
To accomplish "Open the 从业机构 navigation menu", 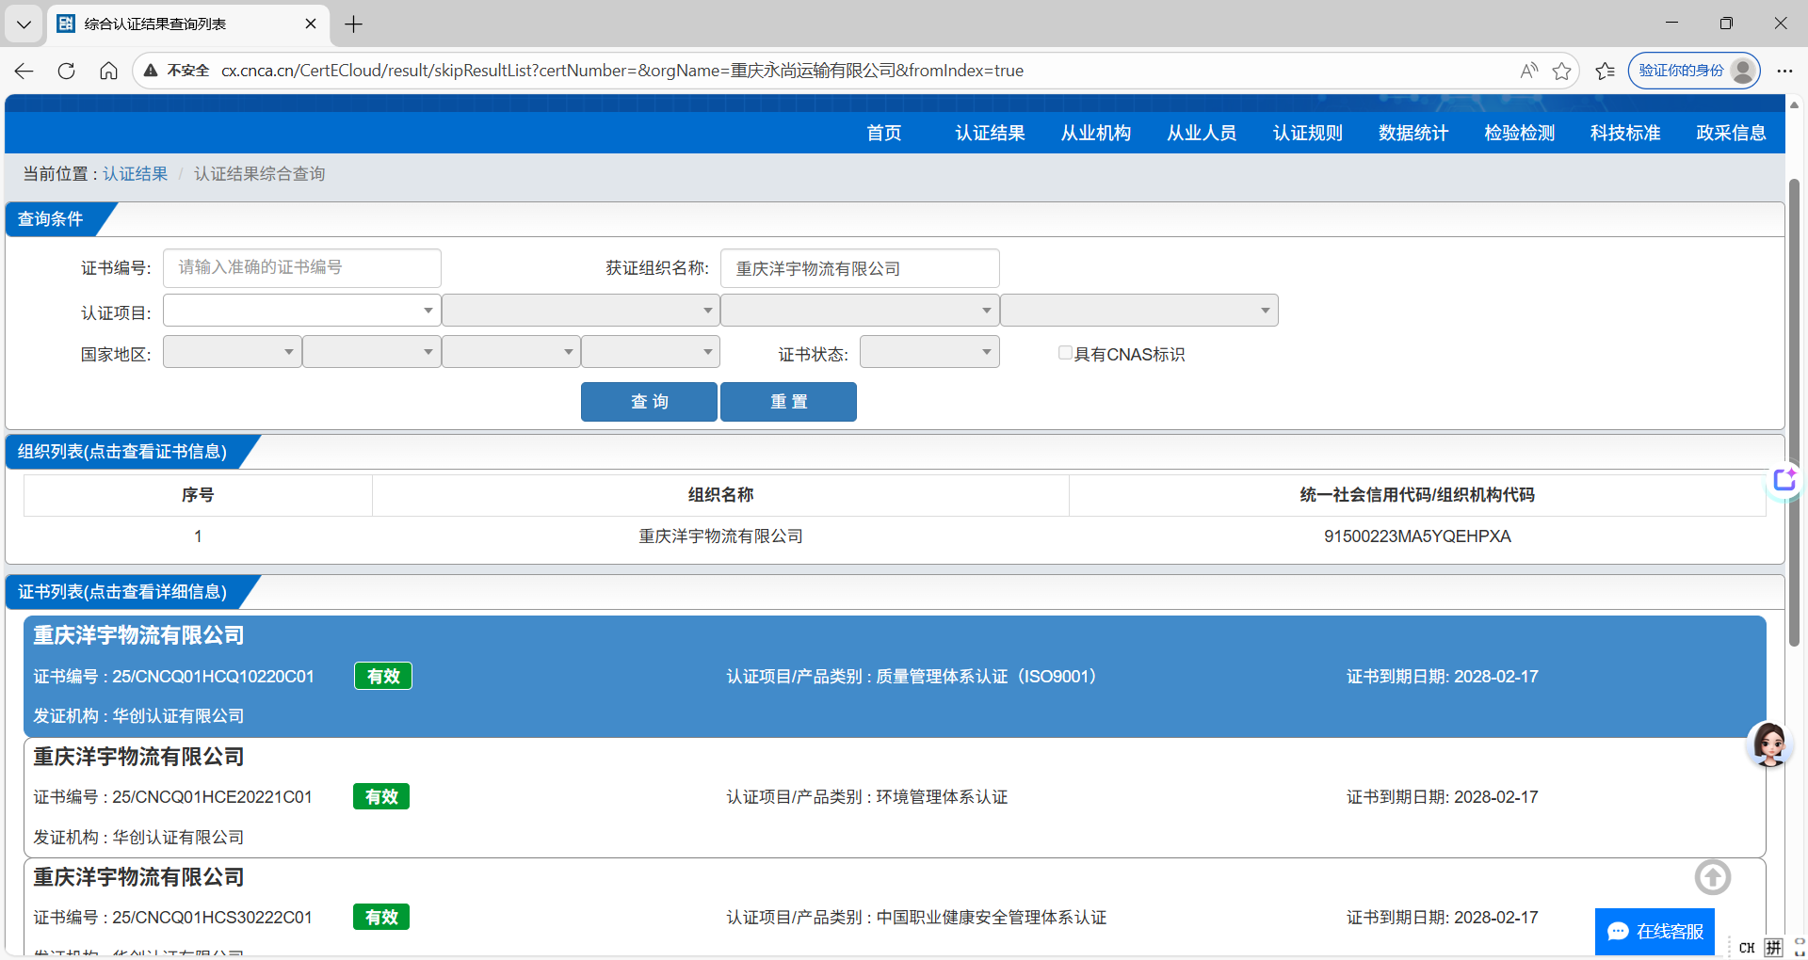I will coord(1095,133).
